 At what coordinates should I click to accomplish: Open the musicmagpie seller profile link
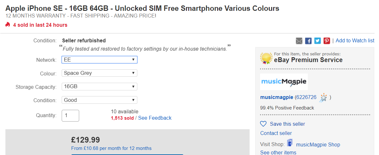[x=277, y=97]
